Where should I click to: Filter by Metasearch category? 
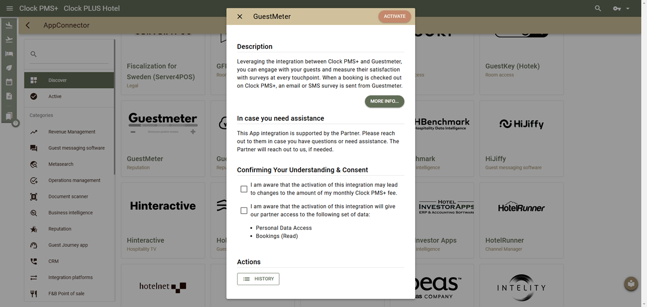click(x=69, y=164)
